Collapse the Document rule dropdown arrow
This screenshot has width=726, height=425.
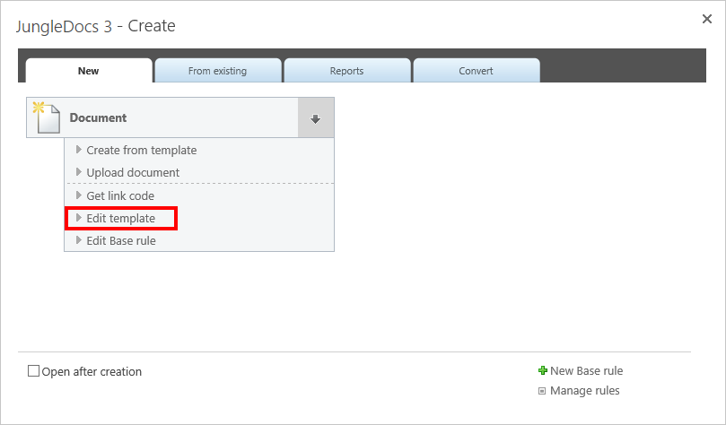(x=316, y=118)
